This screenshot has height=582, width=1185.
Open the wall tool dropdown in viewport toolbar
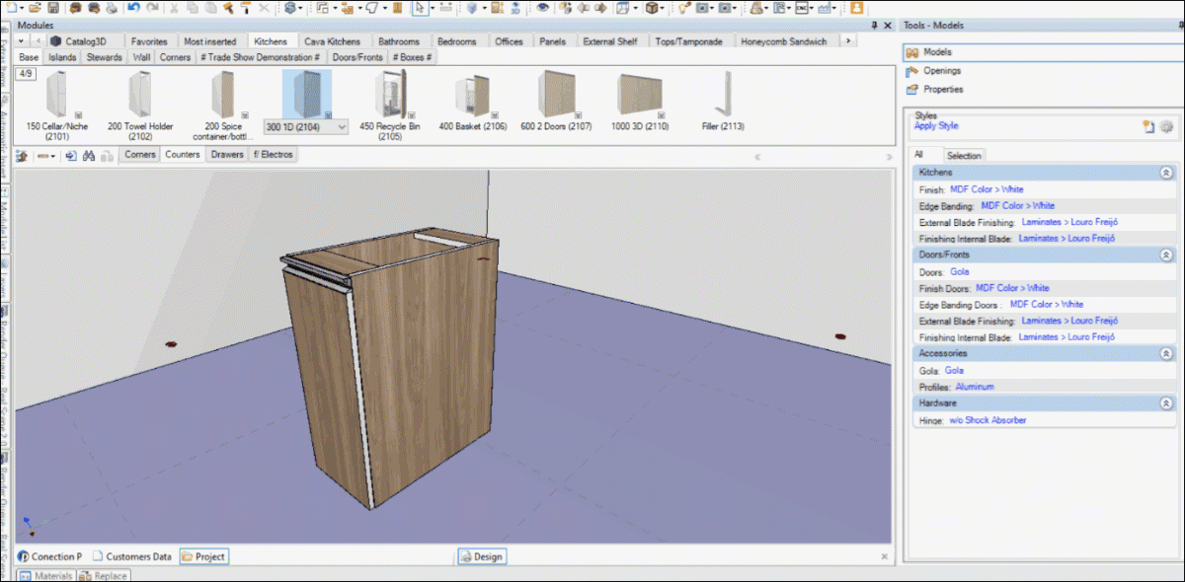(x=53, y=156)
